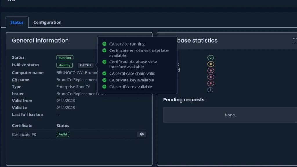
Task: Click the expand icon in the database statistics panel
Action: coord(295,41)
